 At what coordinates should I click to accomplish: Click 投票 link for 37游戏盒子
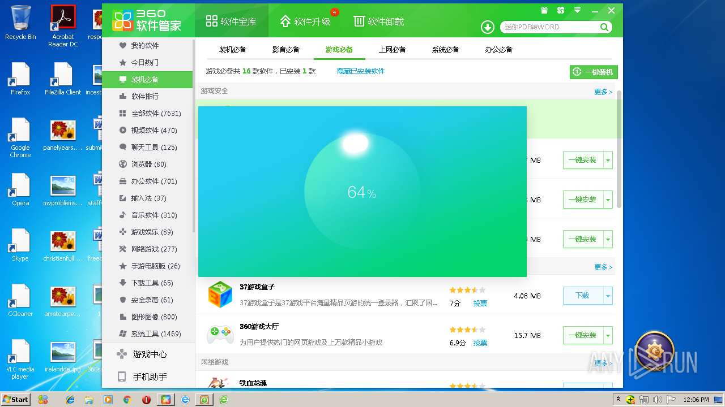click(480, 303)
